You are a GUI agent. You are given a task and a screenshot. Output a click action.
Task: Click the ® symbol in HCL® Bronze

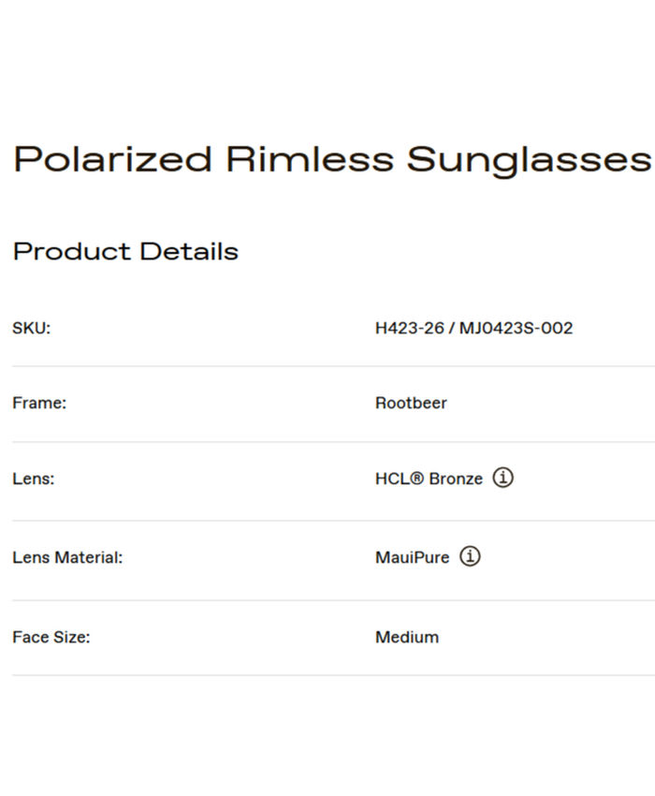pos(417,478)
